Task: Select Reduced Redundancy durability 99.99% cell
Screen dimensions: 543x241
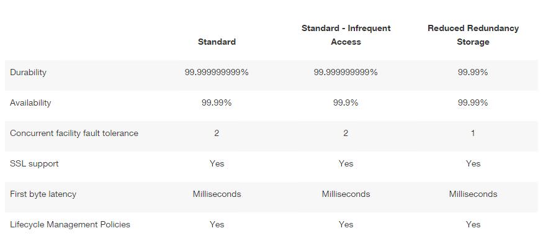Action: (473, 73)
